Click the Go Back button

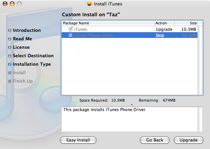tap(155, 140)
